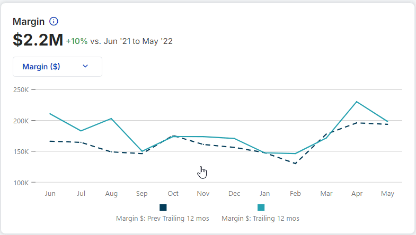Click the May label on x-axis
The width and height of the screenshot is (416, 235).
387,194
